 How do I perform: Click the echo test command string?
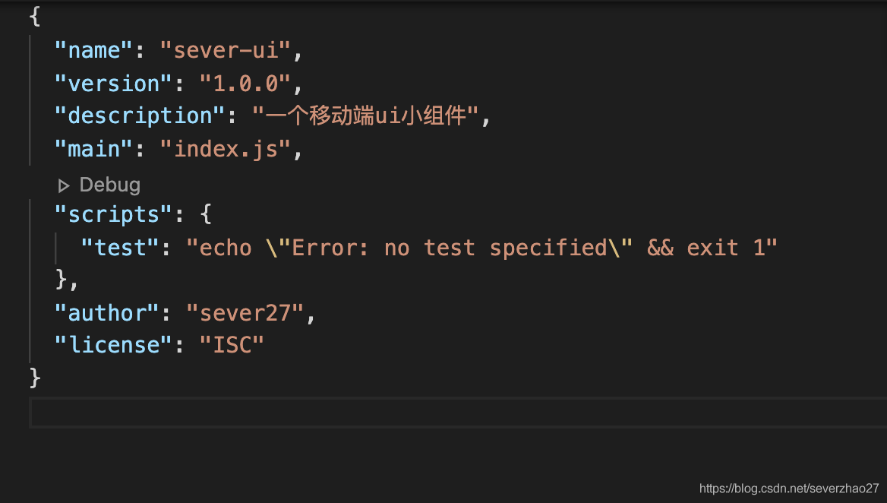(x=481, y=248)
